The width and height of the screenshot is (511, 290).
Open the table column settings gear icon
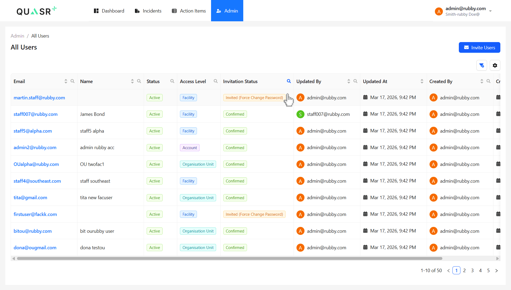point(495,65)
